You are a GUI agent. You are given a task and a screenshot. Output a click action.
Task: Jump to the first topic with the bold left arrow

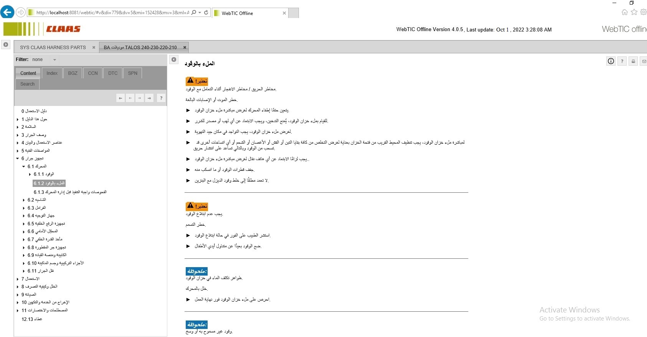120,98
